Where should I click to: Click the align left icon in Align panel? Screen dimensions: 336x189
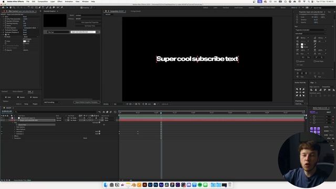click(x=311, y=90)
